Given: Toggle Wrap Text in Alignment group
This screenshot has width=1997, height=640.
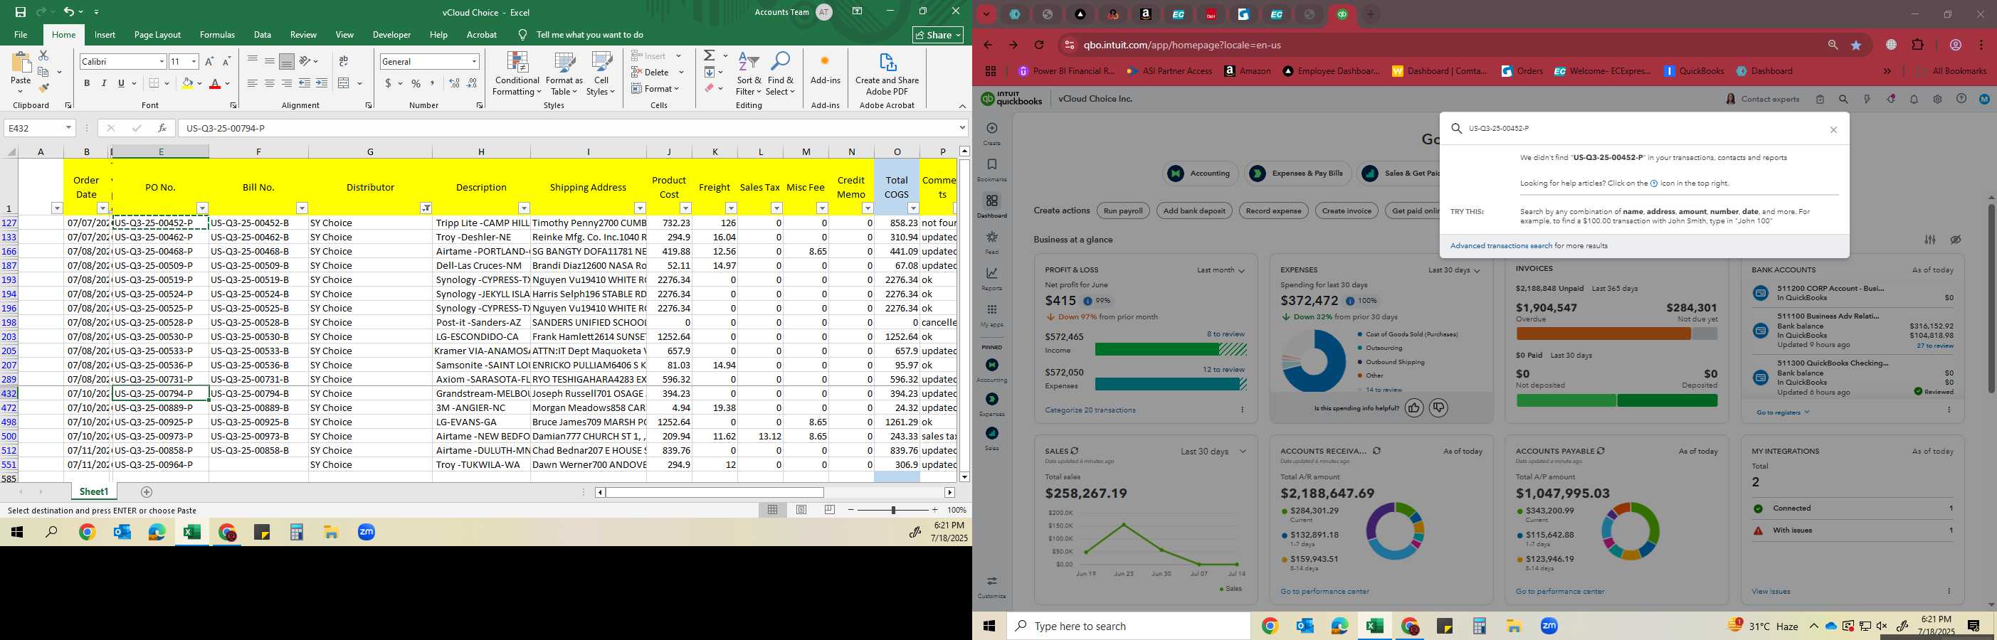Looking at the screenshot, I should [344, 61].
